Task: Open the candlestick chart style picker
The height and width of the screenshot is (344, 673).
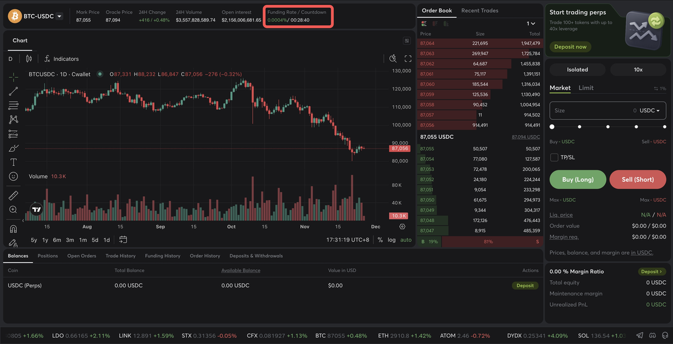Action: pyautogui.click(x=29, y=59)
